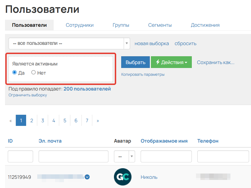
Task: Click Копировать параметры link
Action: [143, 74]
